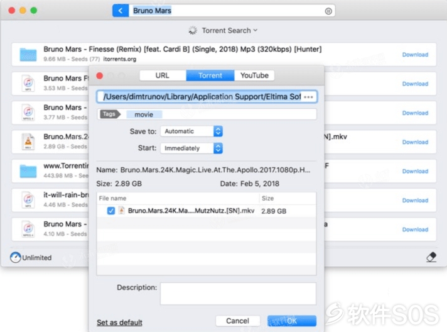Image resolution: width=447 pixels, height=332 pixels.
Task: Click the Finesse (Remix) result title
Action: [x=182, y=49]
